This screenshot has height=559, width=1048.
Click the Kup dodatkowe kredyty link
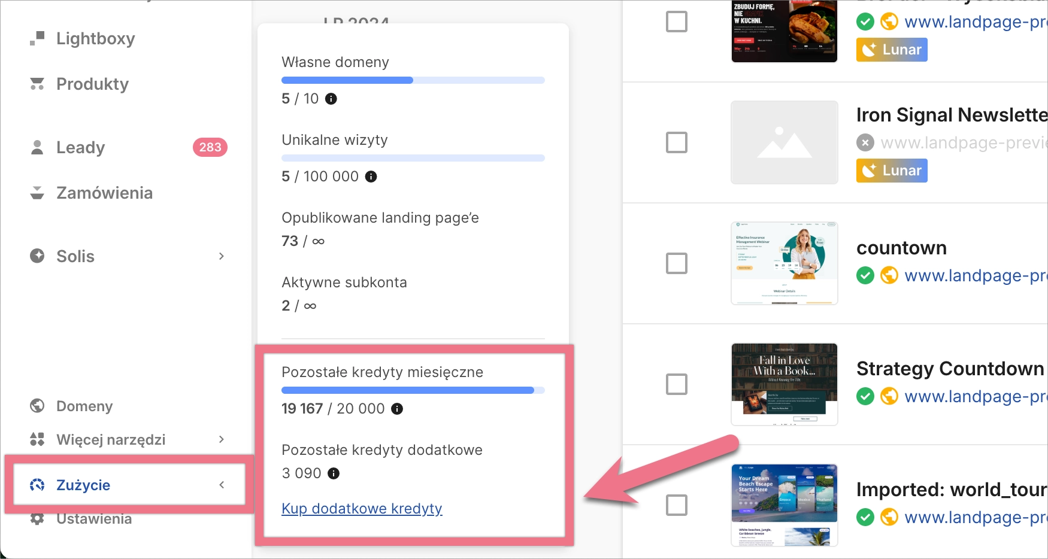(x=362, y=509)
